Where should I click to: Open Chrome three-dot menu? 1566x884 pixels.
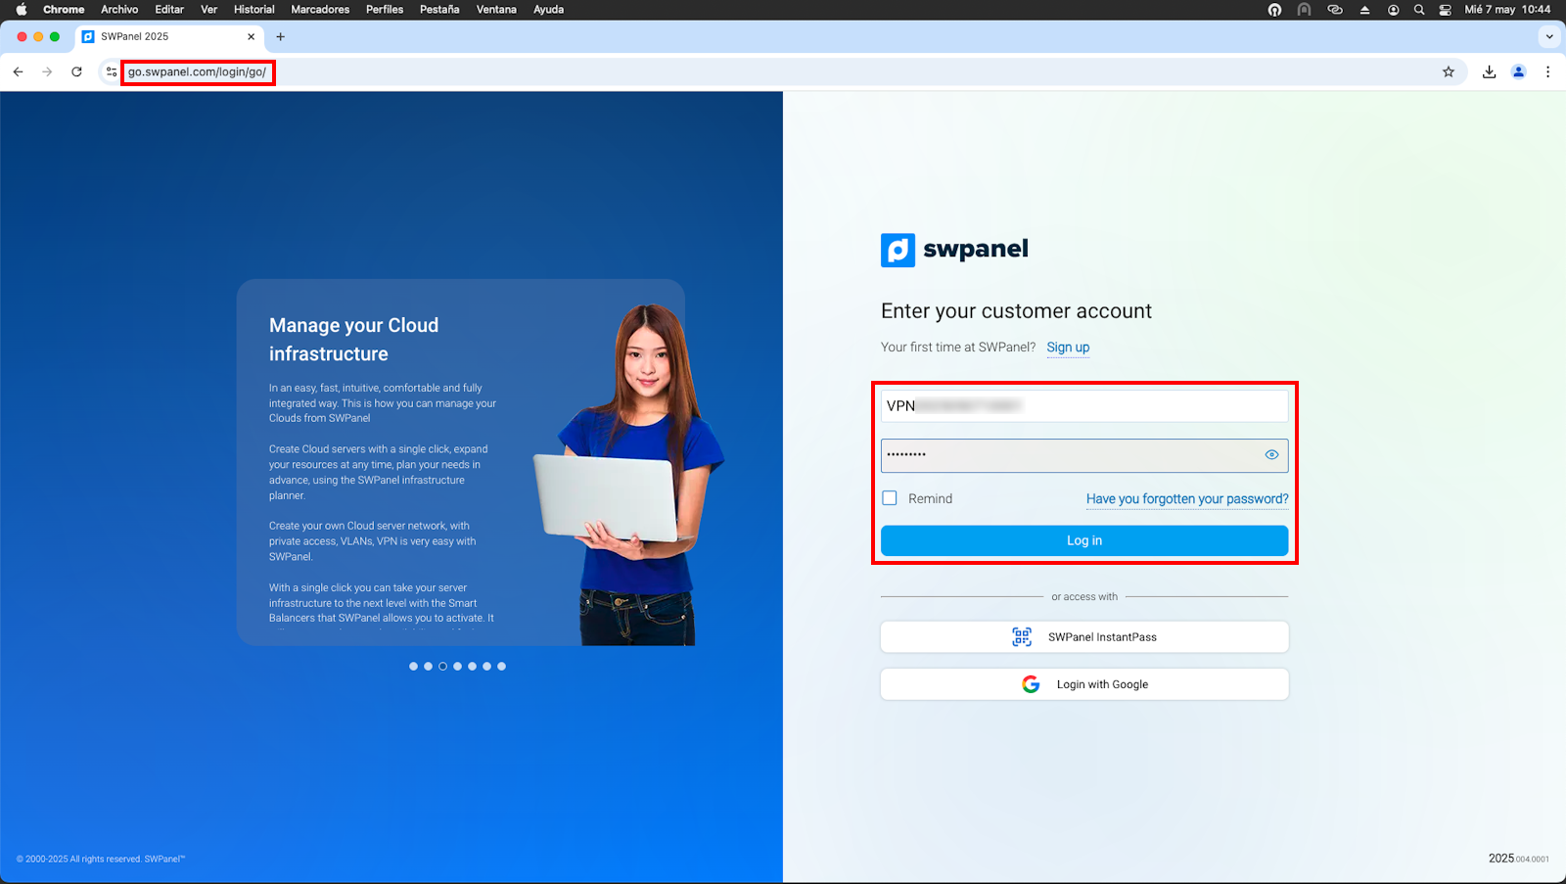point(1547,71)
